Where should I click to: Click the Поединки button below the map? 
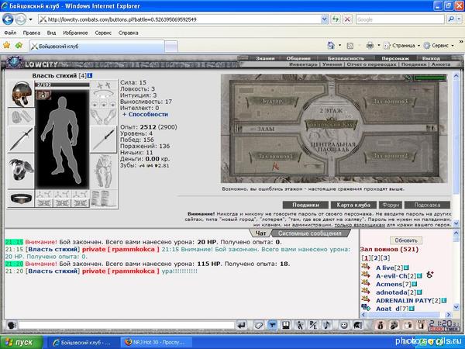coord(305,205)
